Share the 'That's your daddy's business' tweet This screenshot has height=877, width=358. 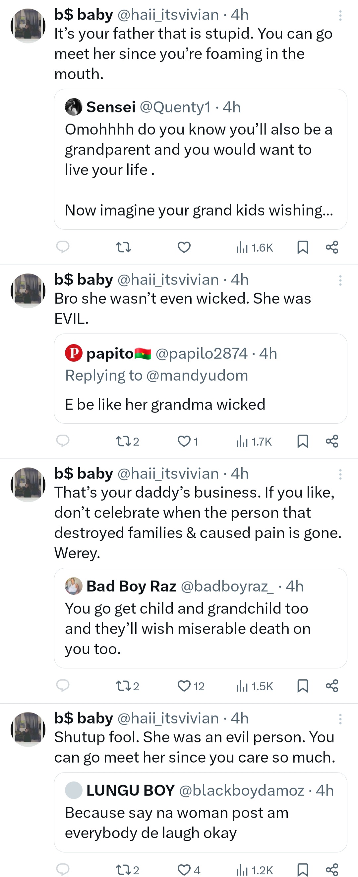332,686
